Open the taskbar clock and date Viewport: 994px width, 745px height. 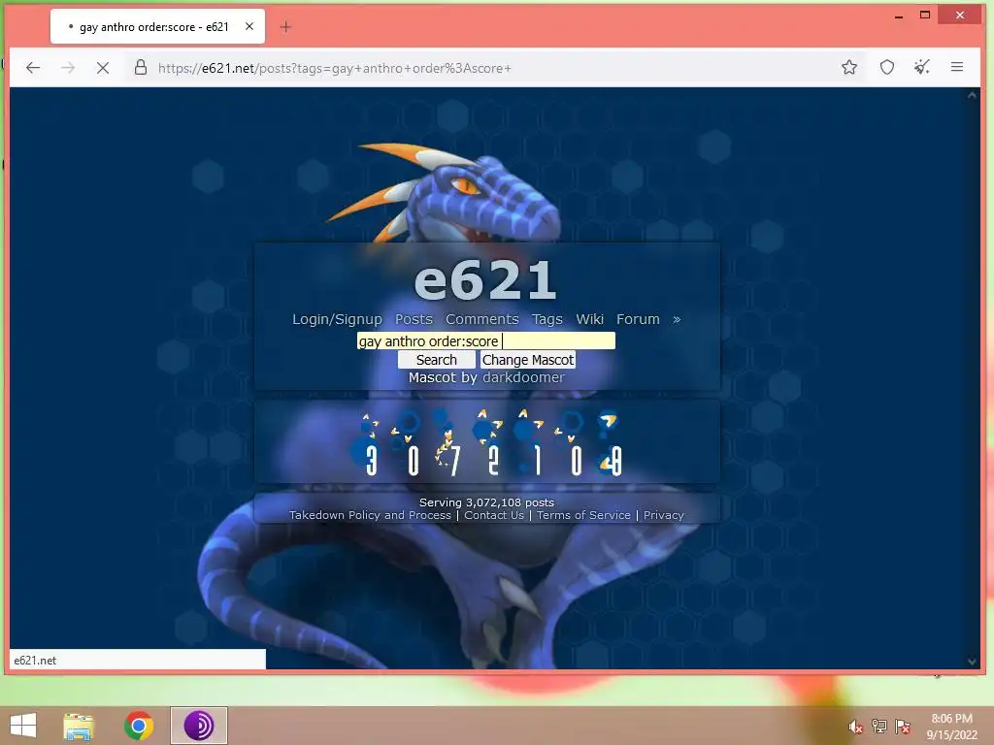951,727
